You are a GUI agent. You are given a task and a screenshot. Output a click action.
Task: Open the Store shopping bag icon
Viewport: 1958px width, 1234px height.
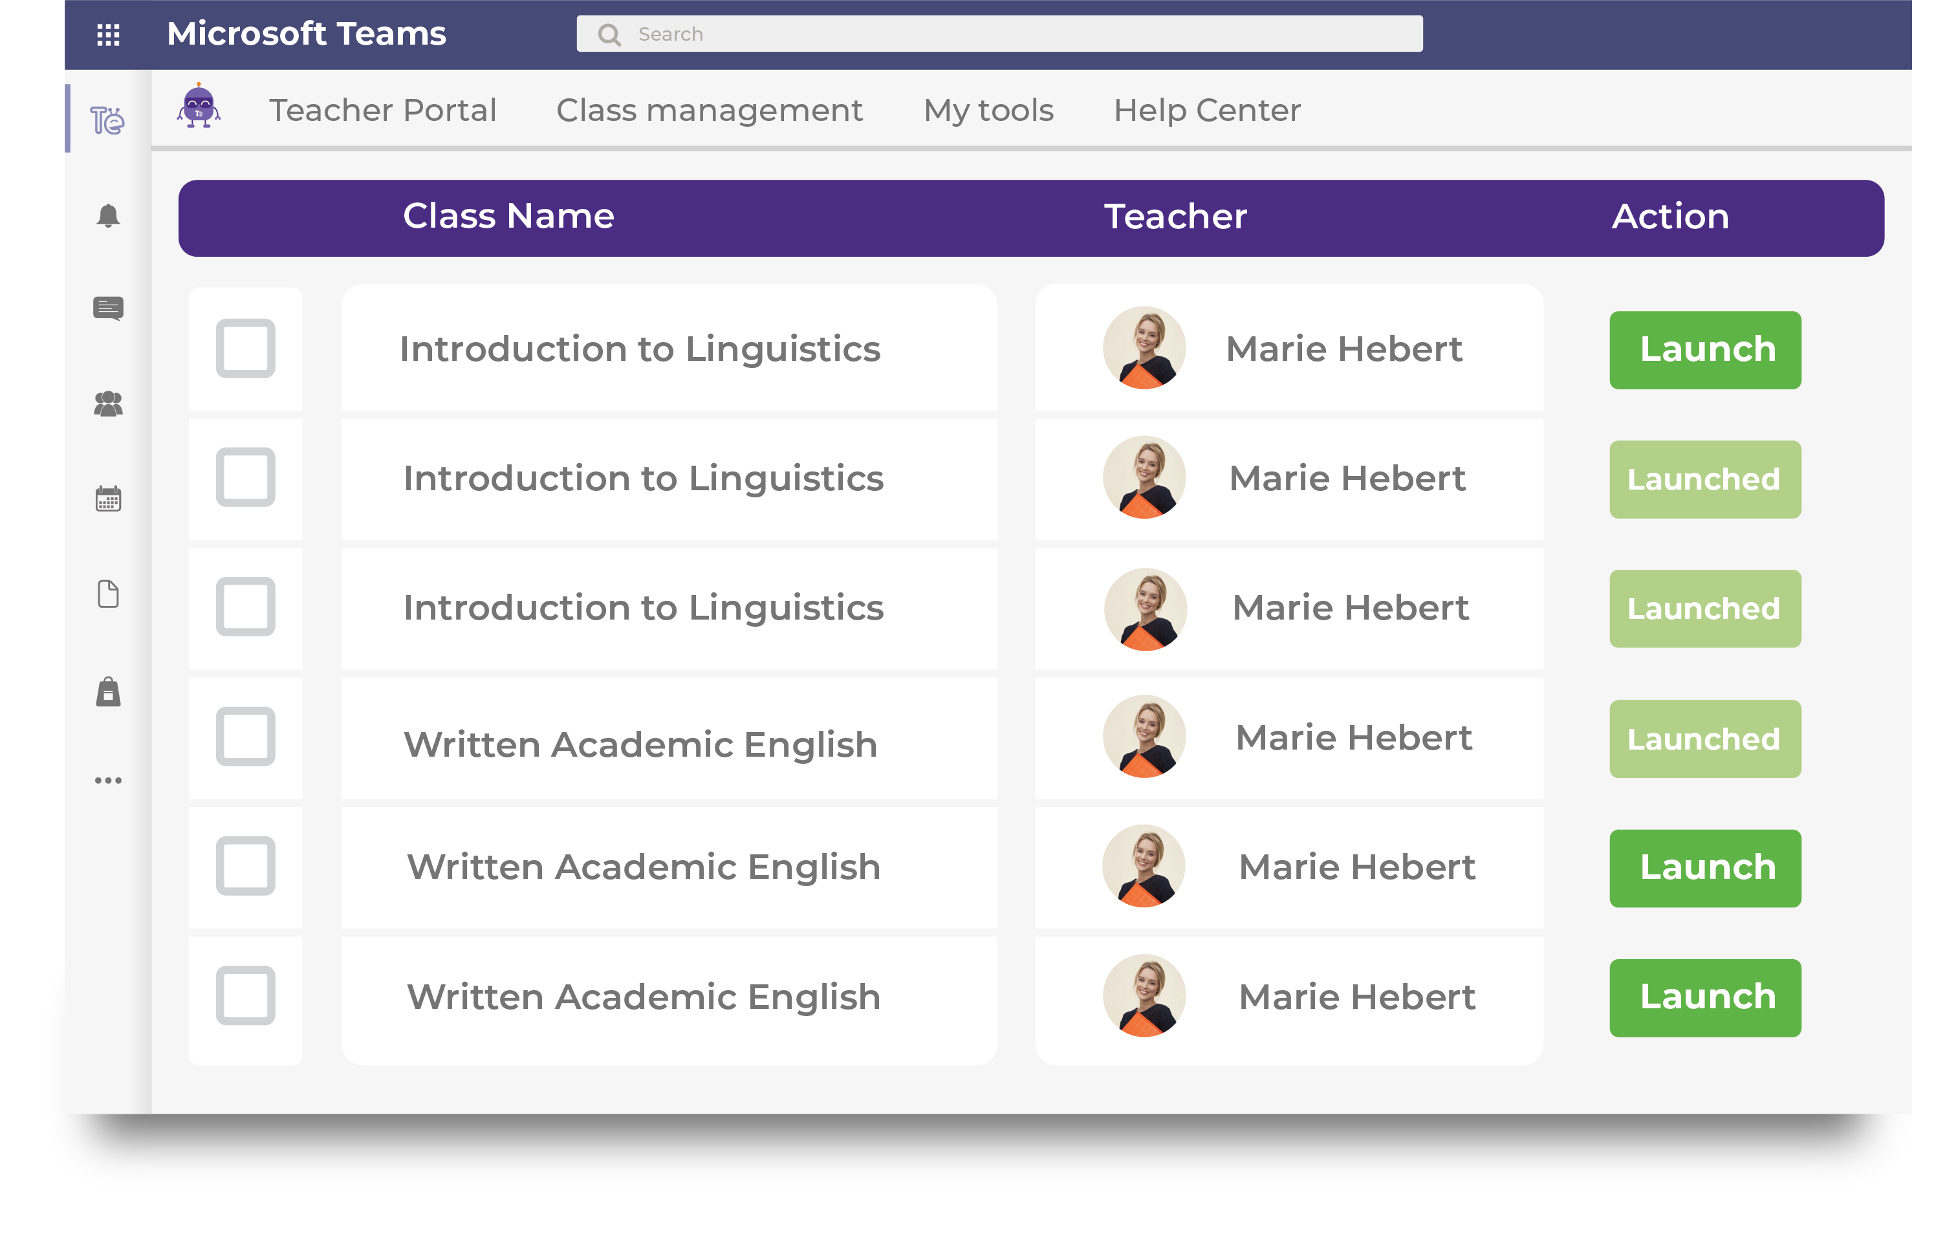click(108, 692)
